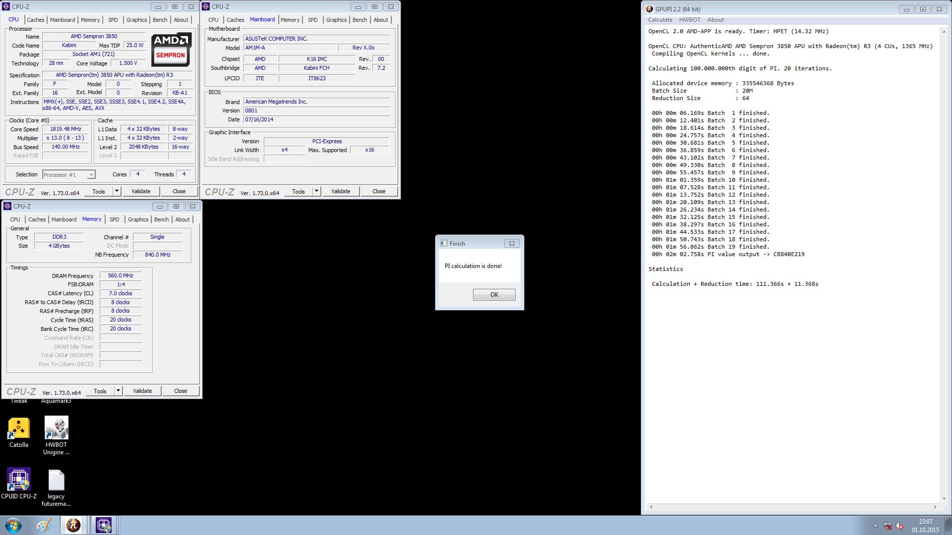Close the Finish dialog with X
952x535 pixels.
[x=512, y=243]
